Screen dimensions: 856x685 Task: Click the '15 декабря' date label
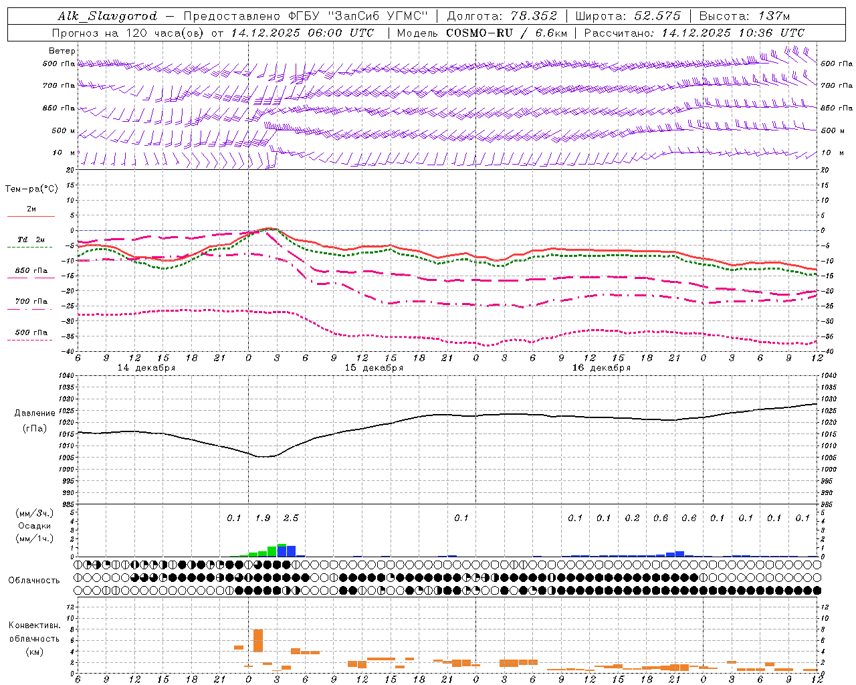[374, 368]
